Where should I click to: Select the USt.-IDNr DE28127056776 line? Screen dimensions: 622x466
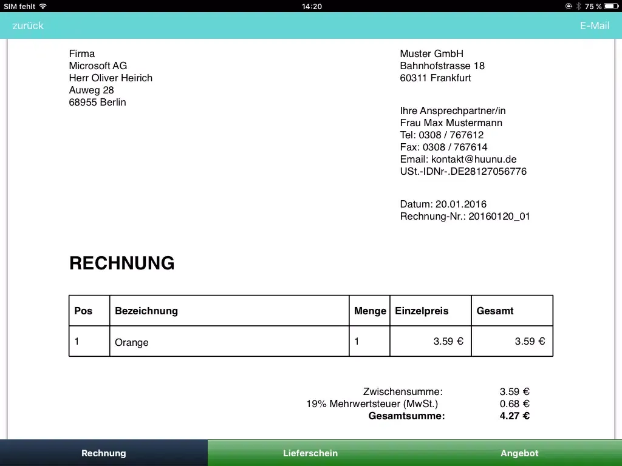[463, 171]
